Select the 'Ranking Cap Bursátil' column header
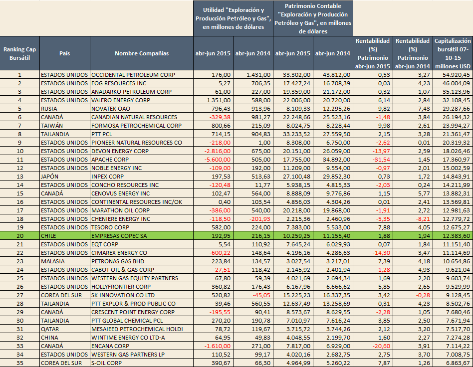473x367 pixels. [x=19, y=53]
